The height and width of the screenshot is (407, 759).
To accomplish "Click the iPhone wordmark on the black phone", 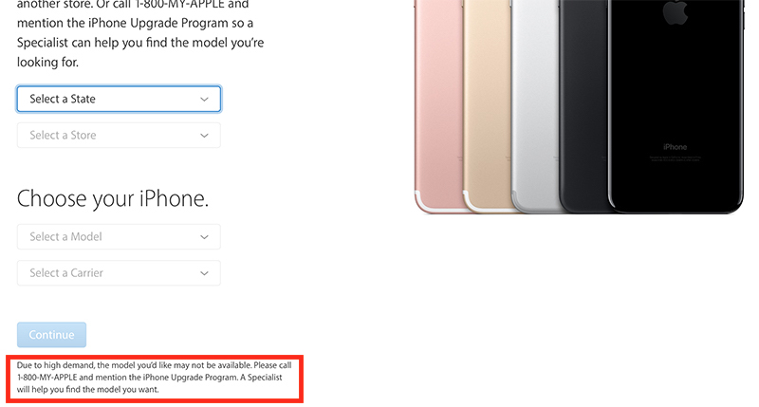I will click(x=675, y=147).
